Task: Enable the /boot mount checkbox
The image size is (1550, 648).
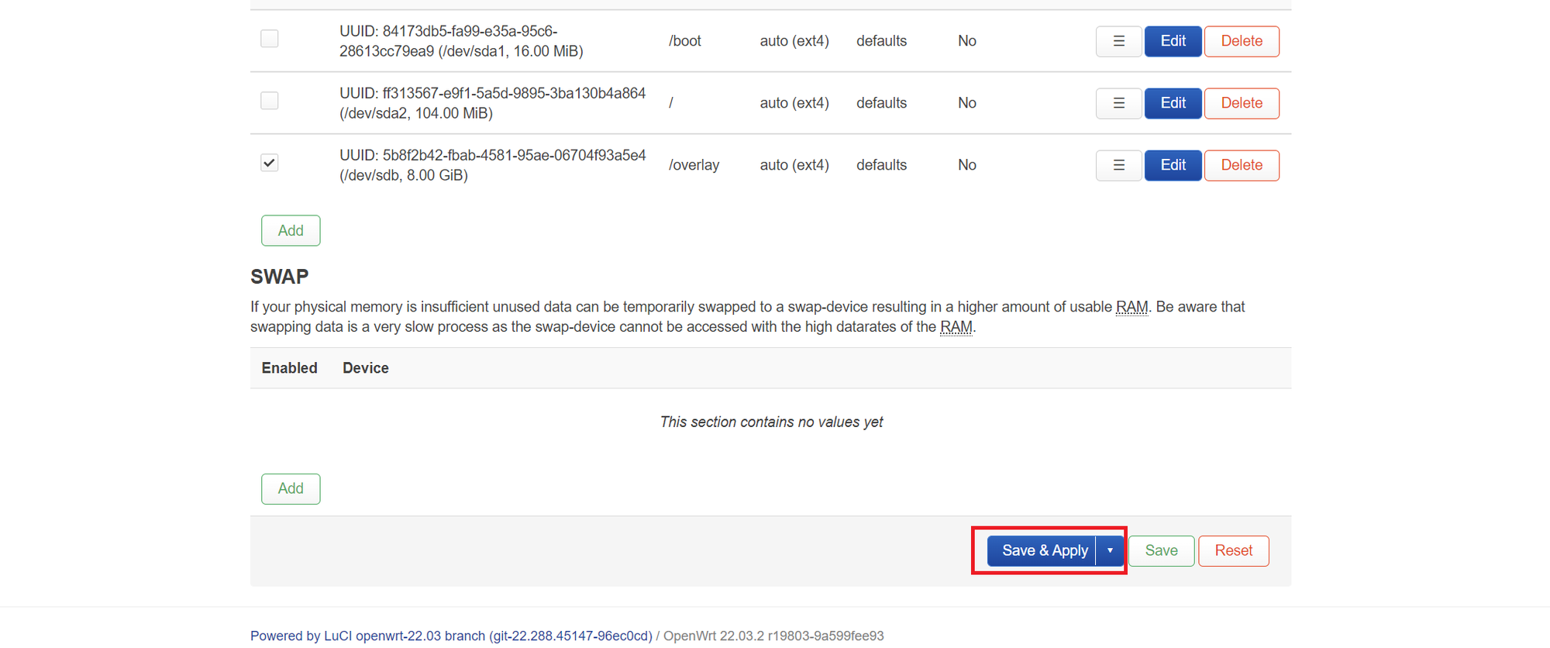Action: pos(270,39)
